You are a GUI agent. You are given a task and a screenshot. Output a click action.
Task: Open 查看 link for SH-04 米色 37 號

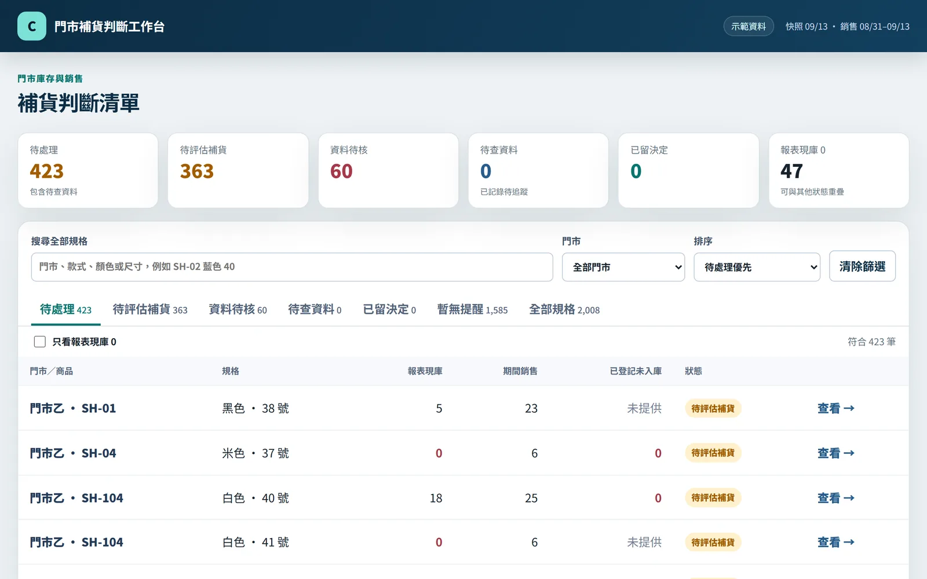coord(836,453)
